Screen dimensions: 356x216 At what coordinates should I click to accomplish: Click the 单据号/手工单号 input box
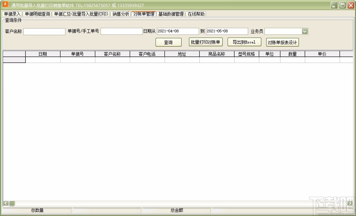[121, 31]
